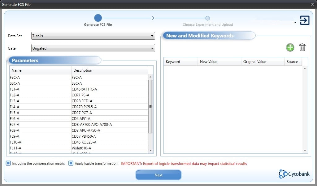
Task: Toggle Apply logicle transformation checkbox
Action: pos(71,163)
